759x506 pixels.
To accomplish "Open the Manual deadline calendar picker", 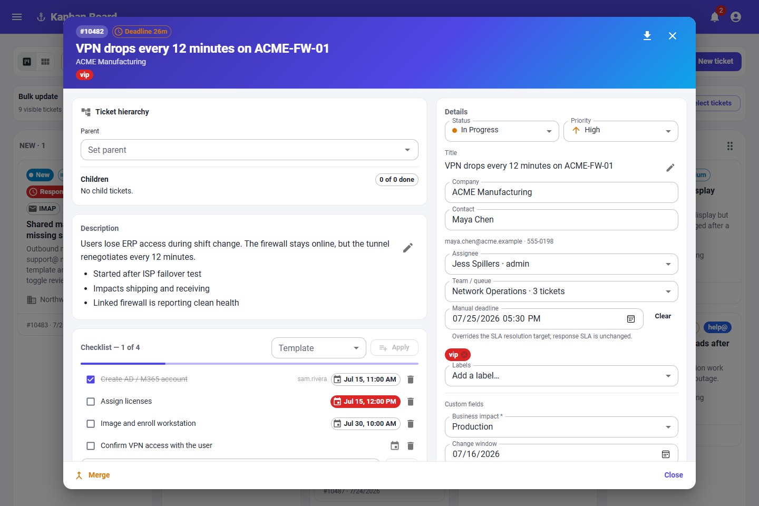I will click(631, 319).
